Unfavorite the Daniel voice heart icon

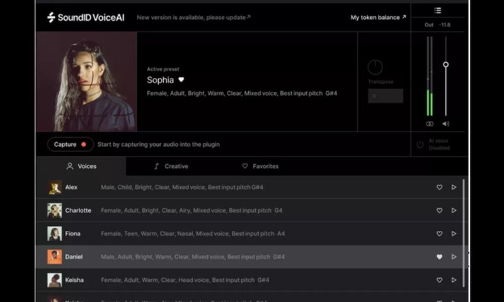pos(440,257)
